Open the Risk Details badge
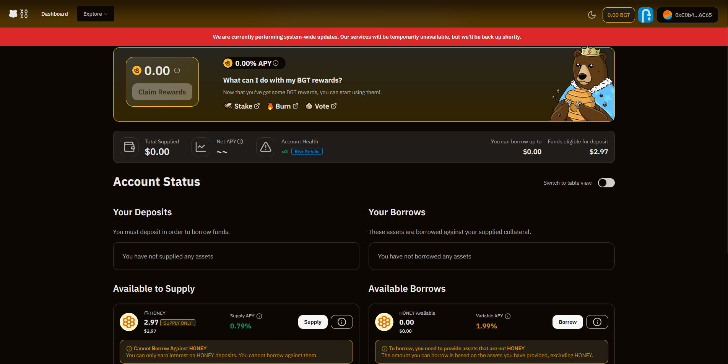 pyautogui.click(x=307, y=152)
